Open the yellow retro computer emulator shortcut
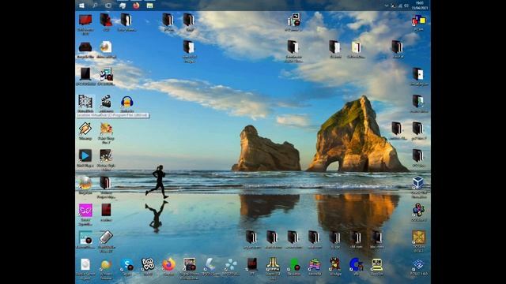The width and height of the screenshot is (506, 284). coord(376,265)
